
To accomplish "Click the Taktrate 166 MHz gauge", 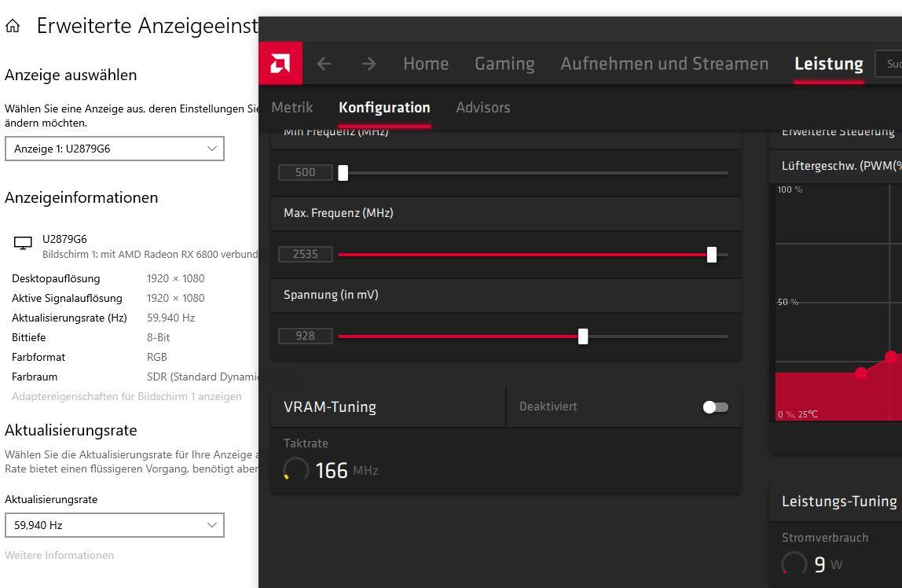I will [295, 470].
